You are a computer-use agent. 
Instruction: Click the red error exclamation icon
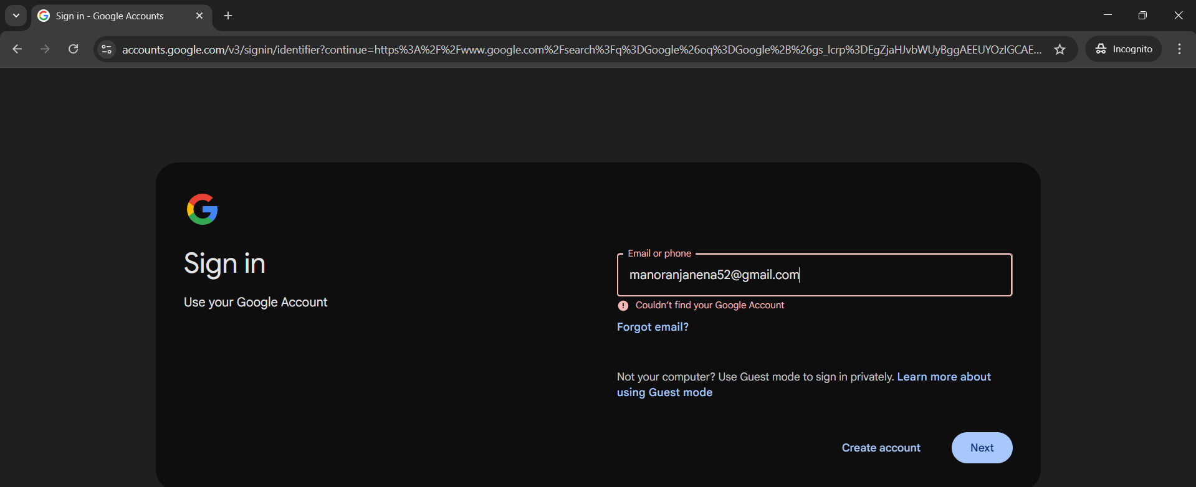click(623, 306)
